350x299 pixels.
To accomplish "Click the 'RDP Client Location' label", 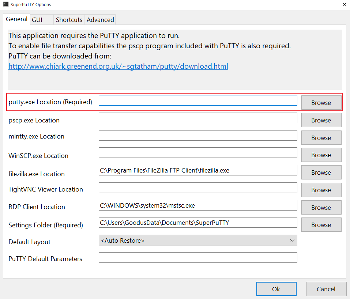I will pyautogui.click(x=37, y=207).
